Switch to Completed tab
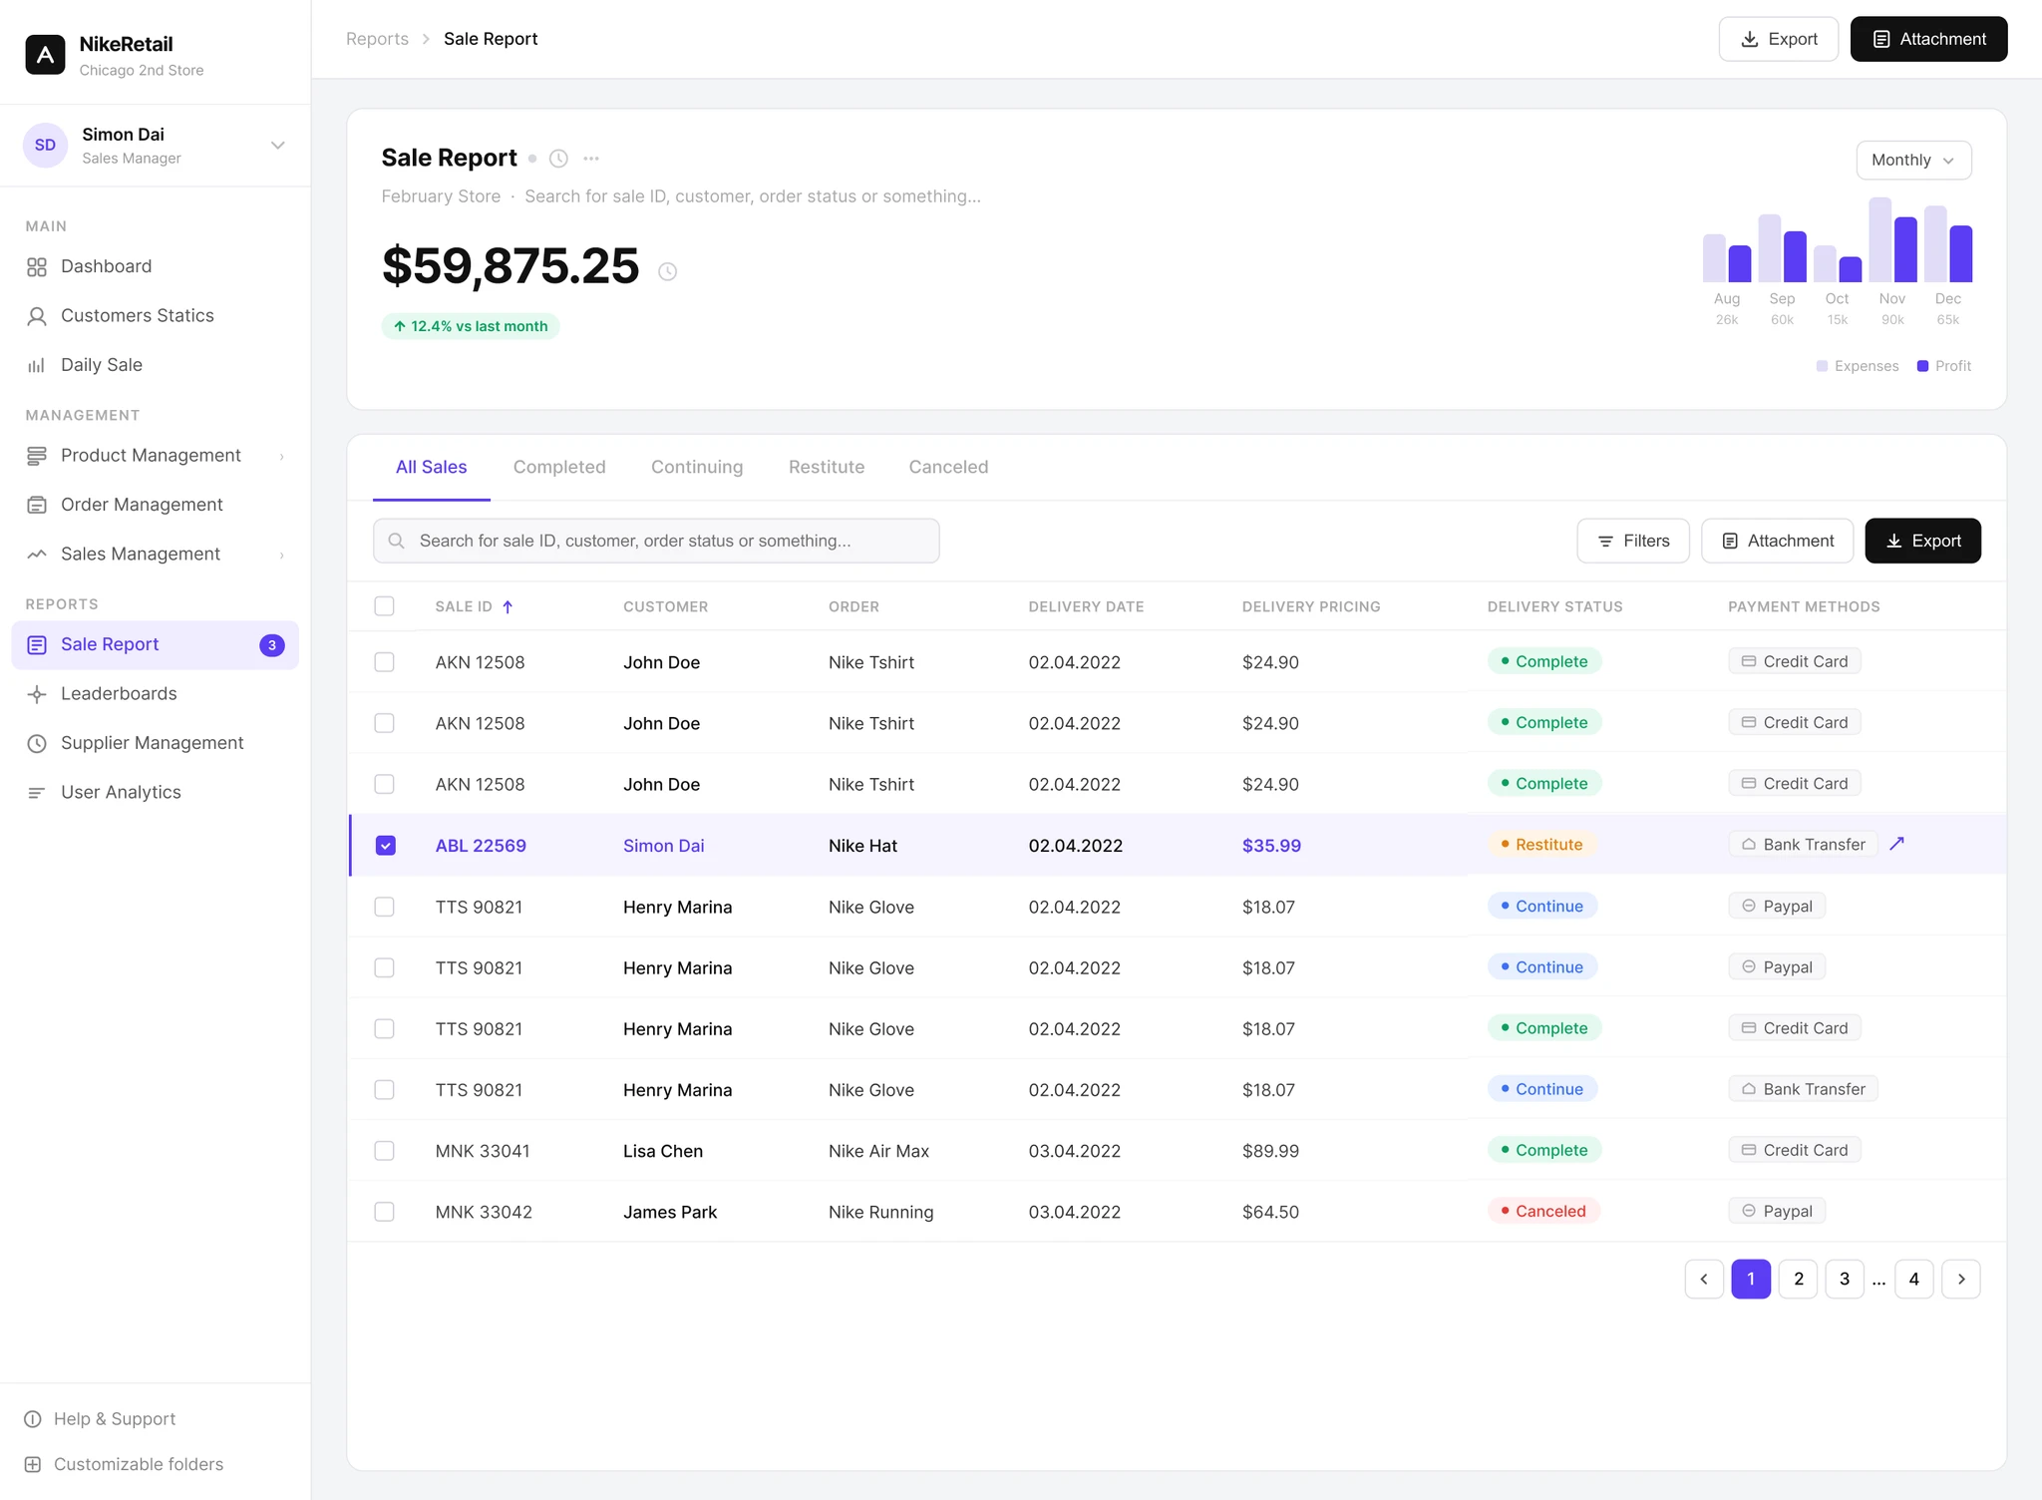The image size is (2042, 1500). pyautogui.click(x=559, y=467)
